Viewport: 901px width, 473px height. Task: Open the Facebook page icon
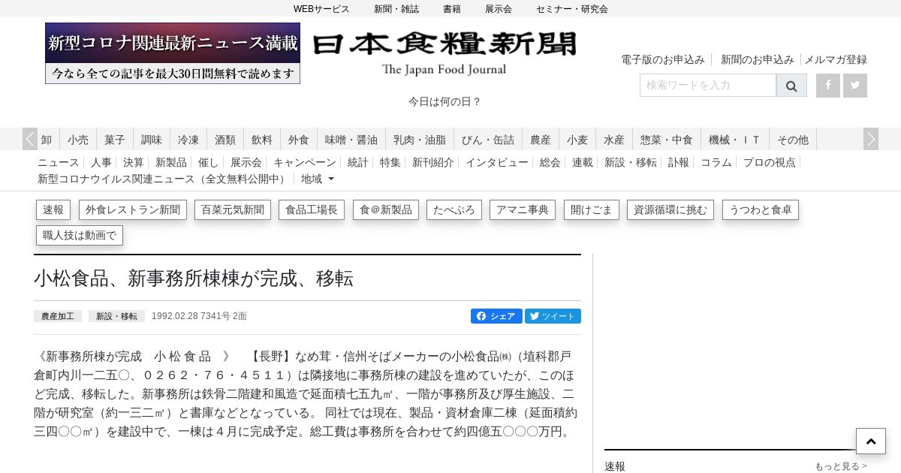pos(828,86)
